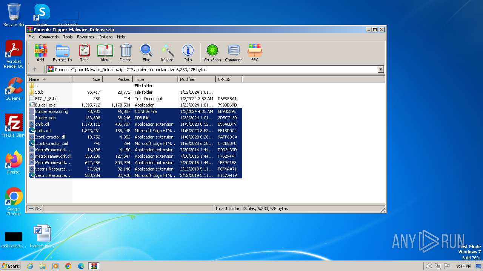
Task: Open the Options menu
Action: (106, 37)
